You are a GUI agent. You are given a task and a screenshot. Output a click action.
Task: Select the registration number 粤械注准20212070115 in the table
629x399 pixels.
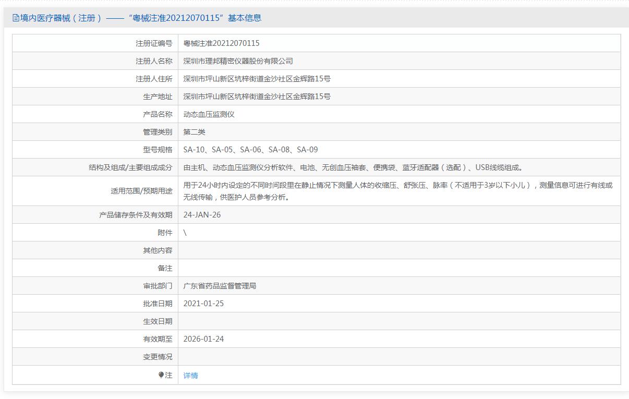221,43
